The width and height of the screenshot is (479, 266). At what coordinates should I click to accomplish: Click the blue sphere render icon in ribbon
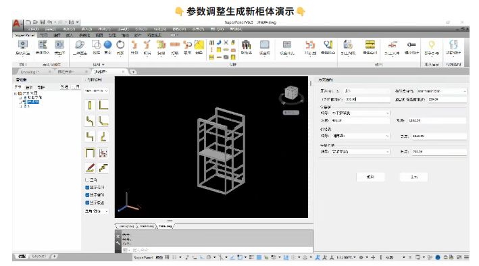point(108,45)
